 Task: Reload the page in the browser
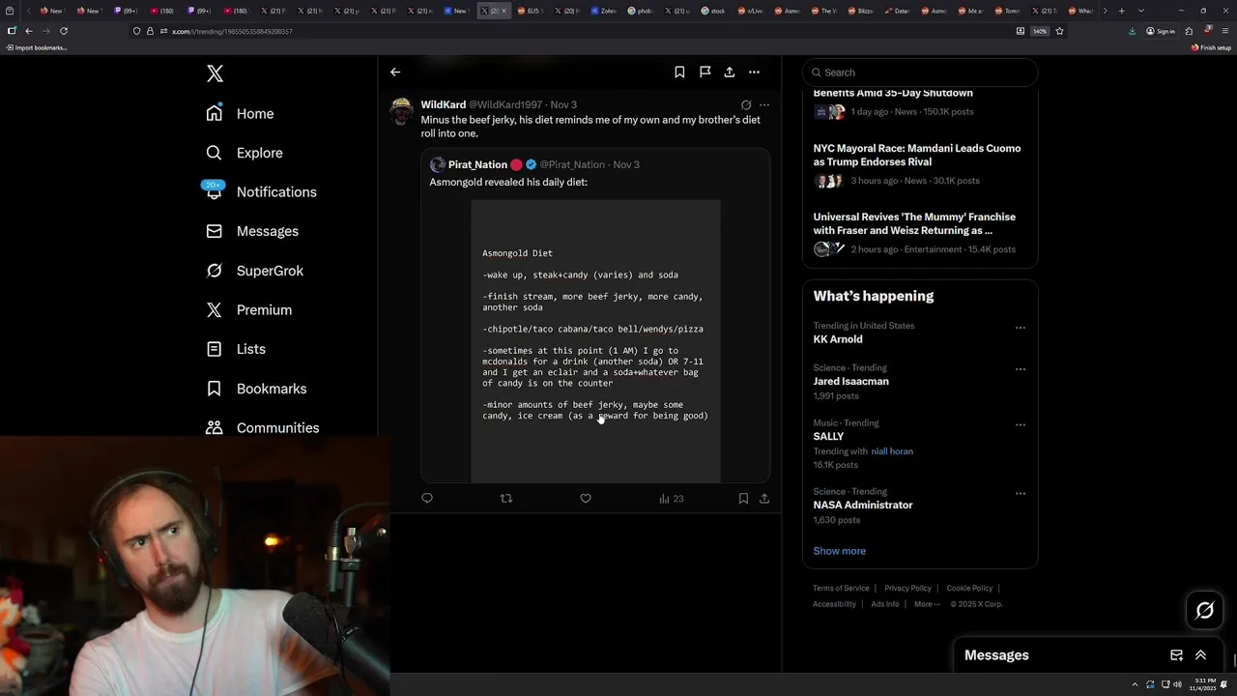coord(64,31)
